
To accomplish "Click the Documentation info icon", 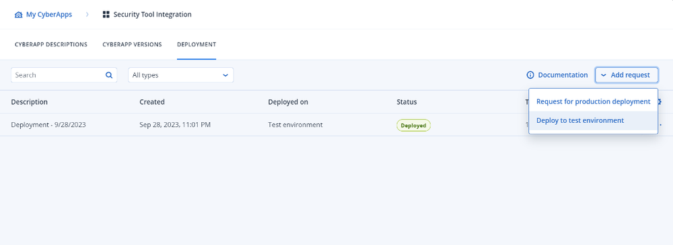I will click(530, 75).
